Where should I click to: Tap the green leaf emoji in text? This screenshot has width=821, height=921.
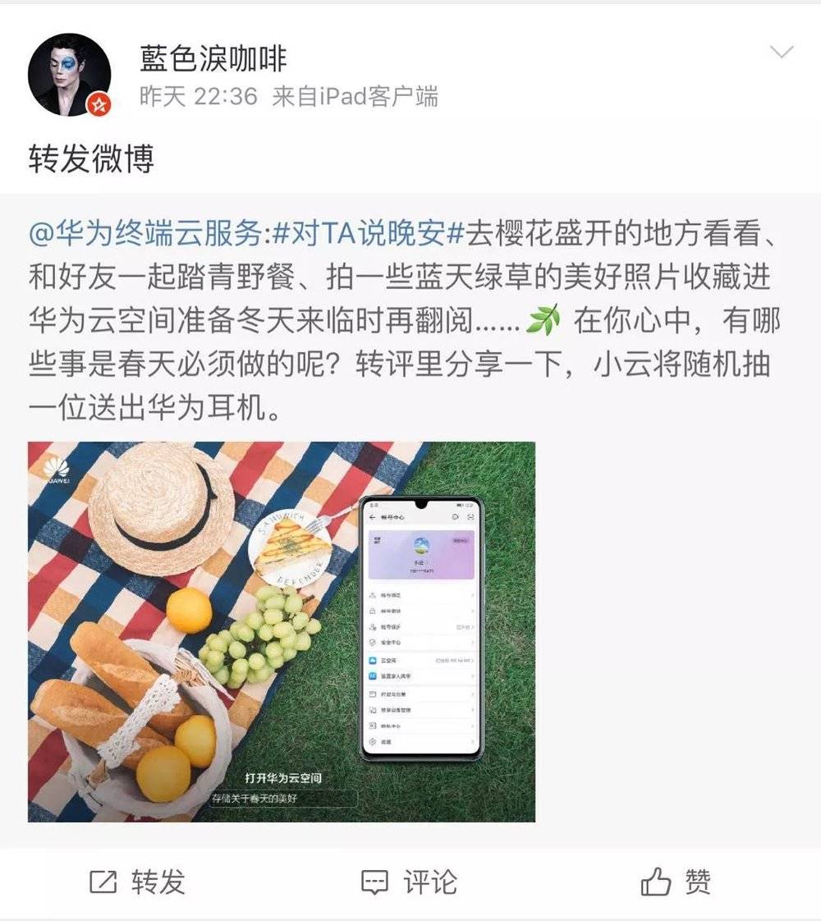point(544,320)
